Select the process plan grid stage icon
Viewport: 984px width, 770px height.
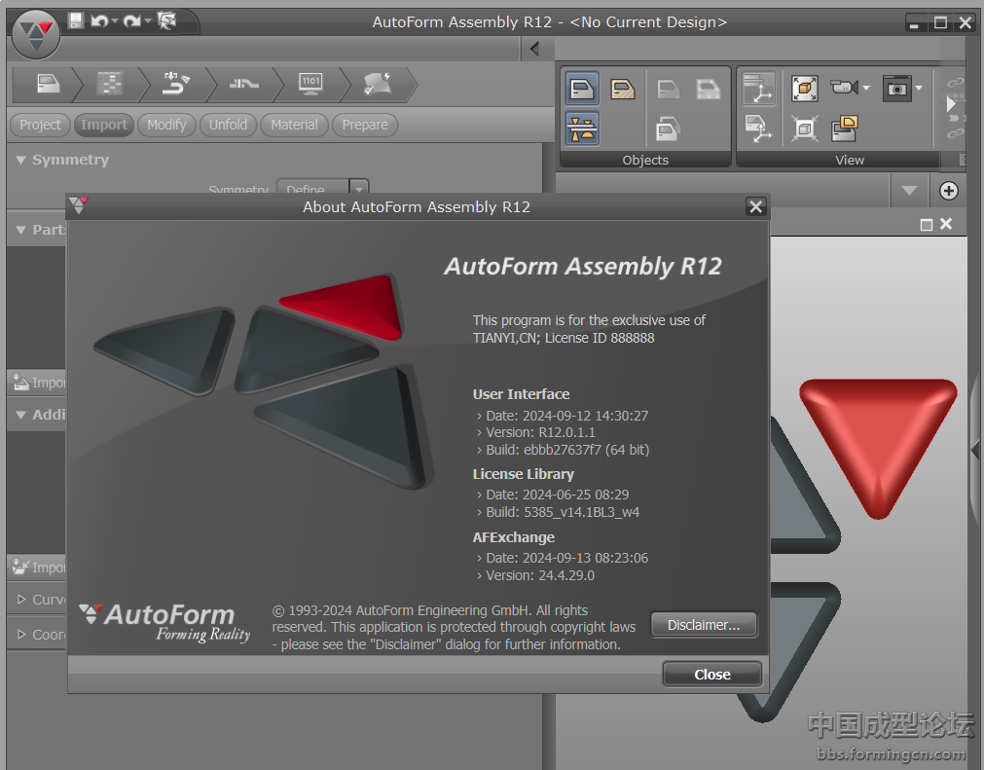(110, 84)
